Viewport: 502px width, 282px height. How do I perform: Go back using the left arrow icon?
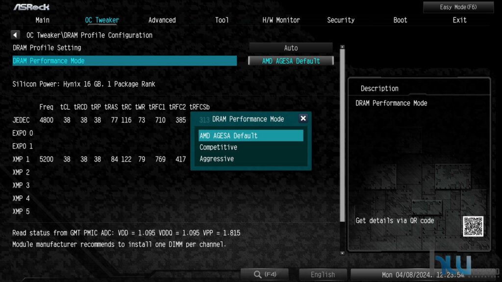click(x=15, y=35)
